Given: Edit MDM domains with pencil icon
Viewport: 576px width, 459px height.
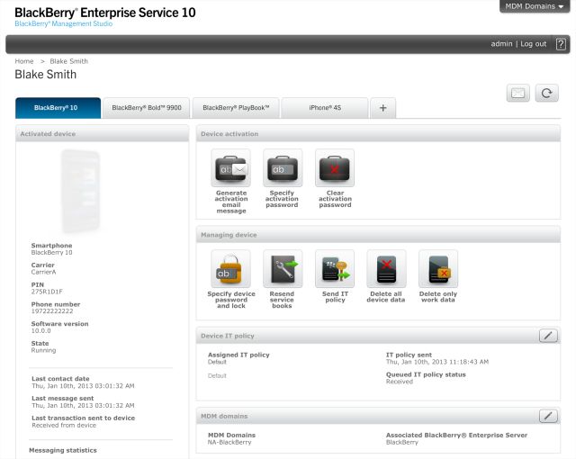Looking at the screenshot, I should [548, 416].
